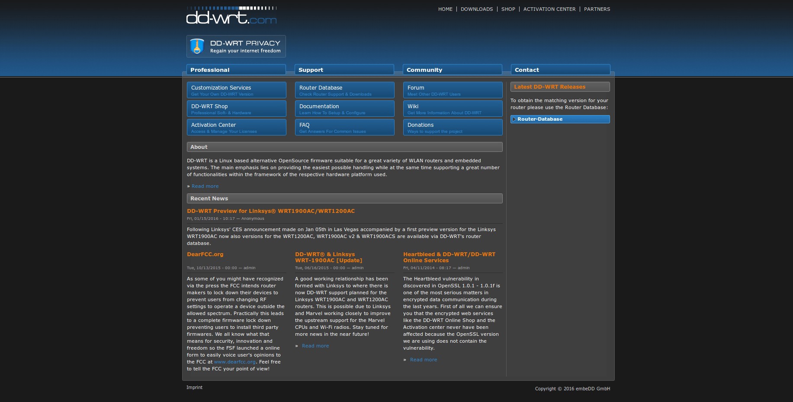
Task: Click the DD-WRT Privacy shield icon
Action: pos(197,46)
